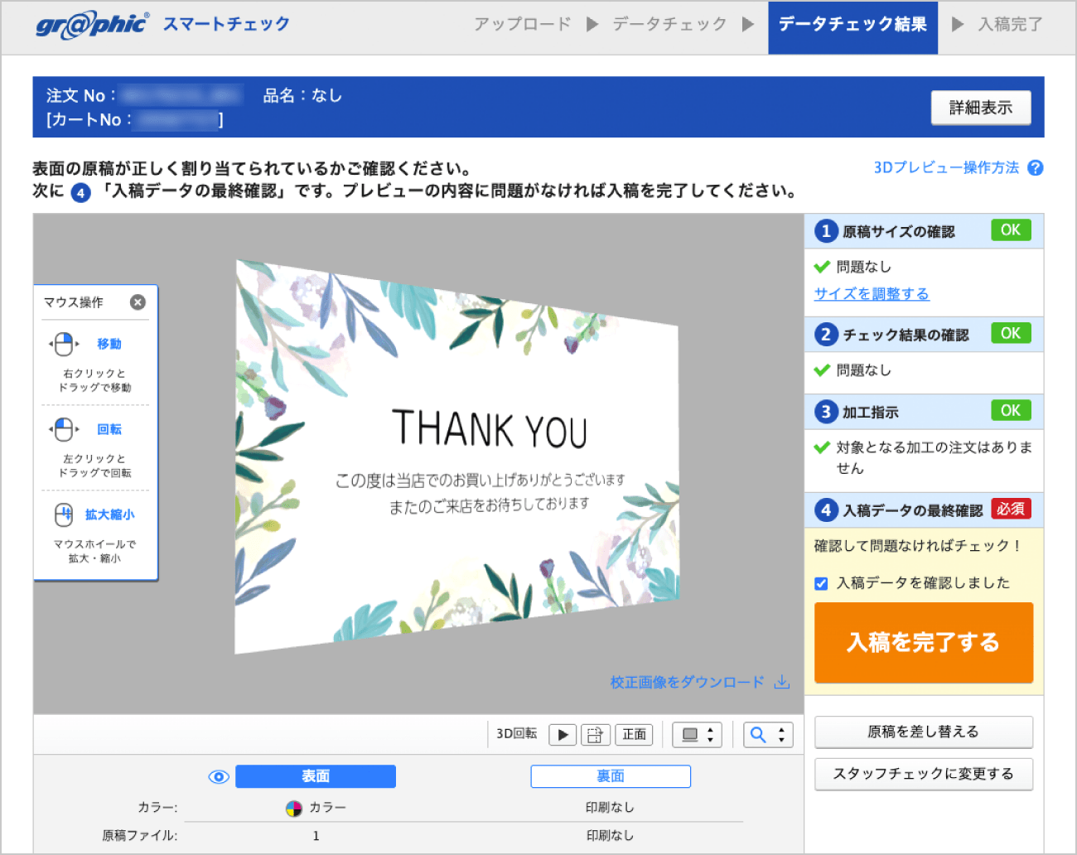
Task: Click the 詳細表示 button
Action: click(x=981, y=108)
